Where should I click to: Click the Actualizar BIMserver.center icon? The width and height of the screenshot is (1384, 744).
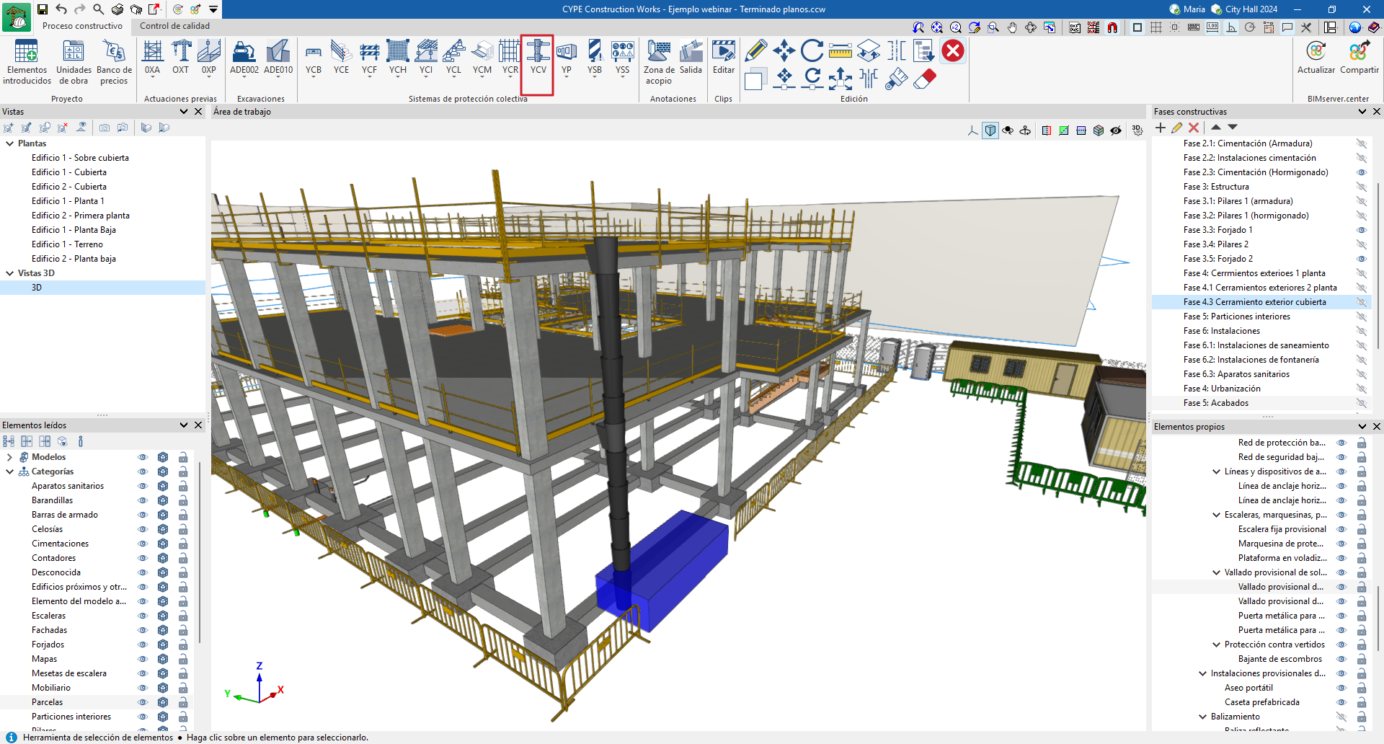click(1316, 58)
